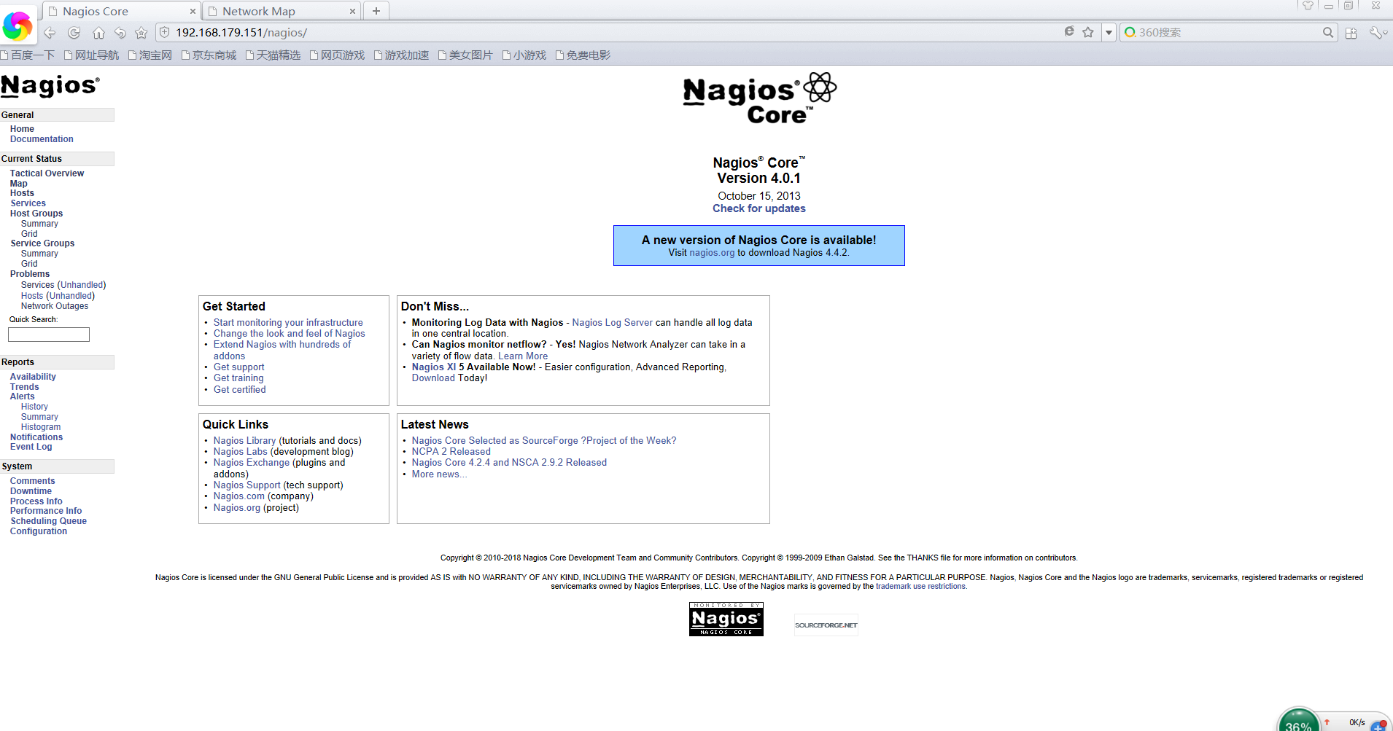Open Host Groups link

pyautogui.click(x=36, y=214)
